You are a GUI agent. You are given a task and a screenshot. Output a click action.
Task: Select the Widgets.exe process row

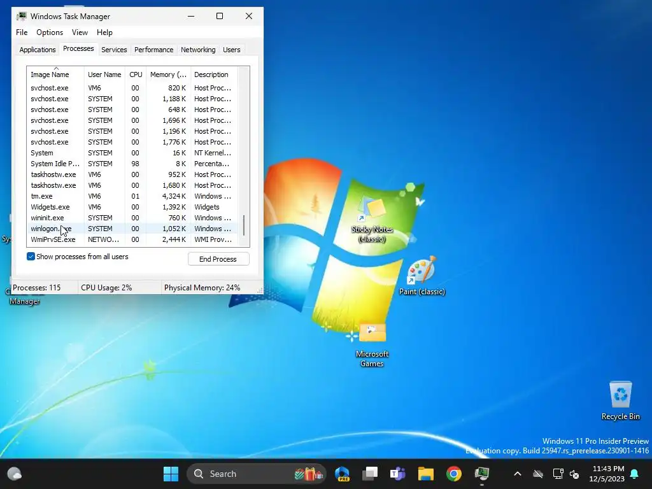(x=132, y=207)
